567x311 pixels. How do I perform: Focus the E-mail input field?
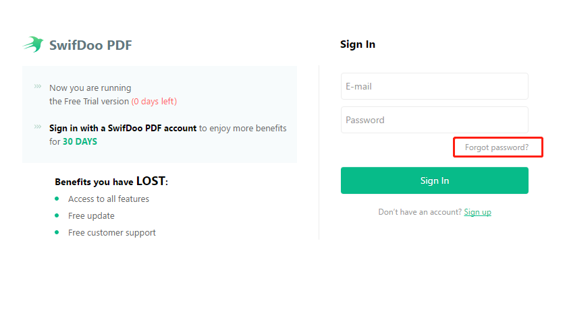434,86
